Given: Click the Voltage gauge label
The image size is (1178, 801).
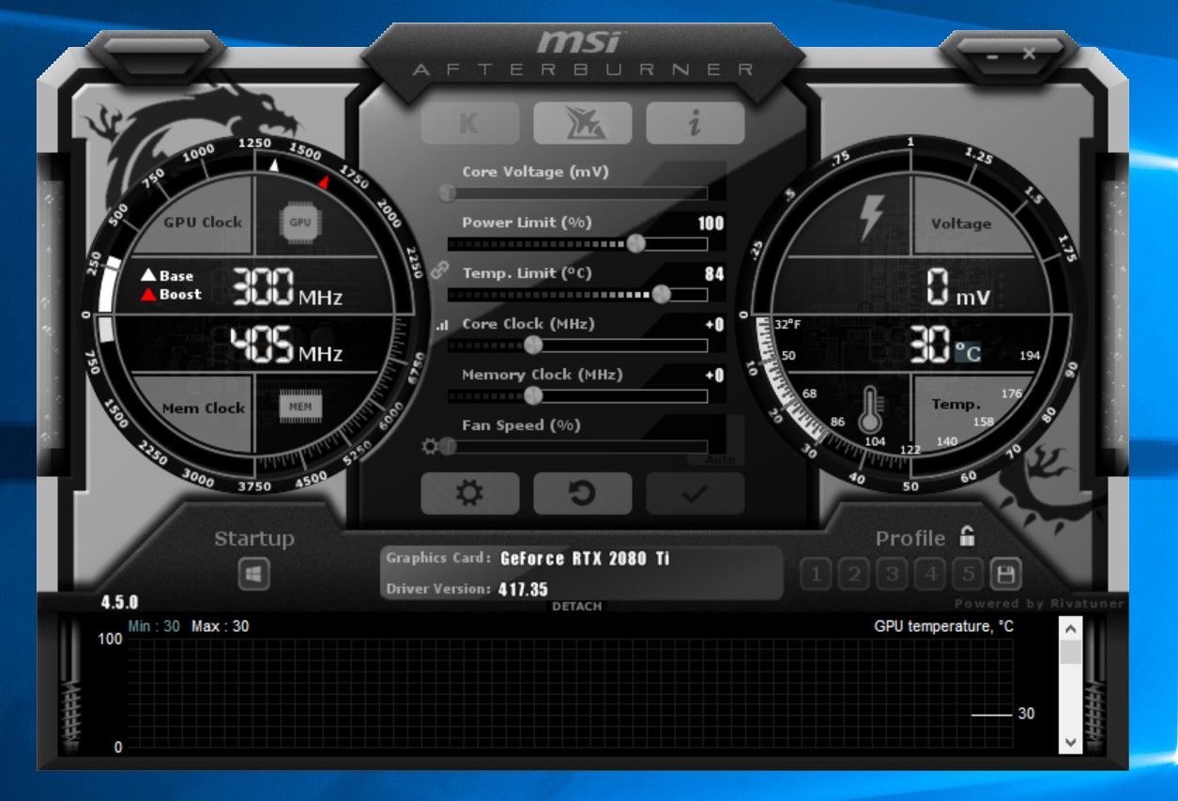Looking at the screenshot, I should 960,223.
